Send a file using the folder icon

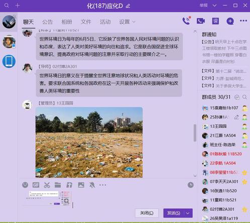pos(58,185)
